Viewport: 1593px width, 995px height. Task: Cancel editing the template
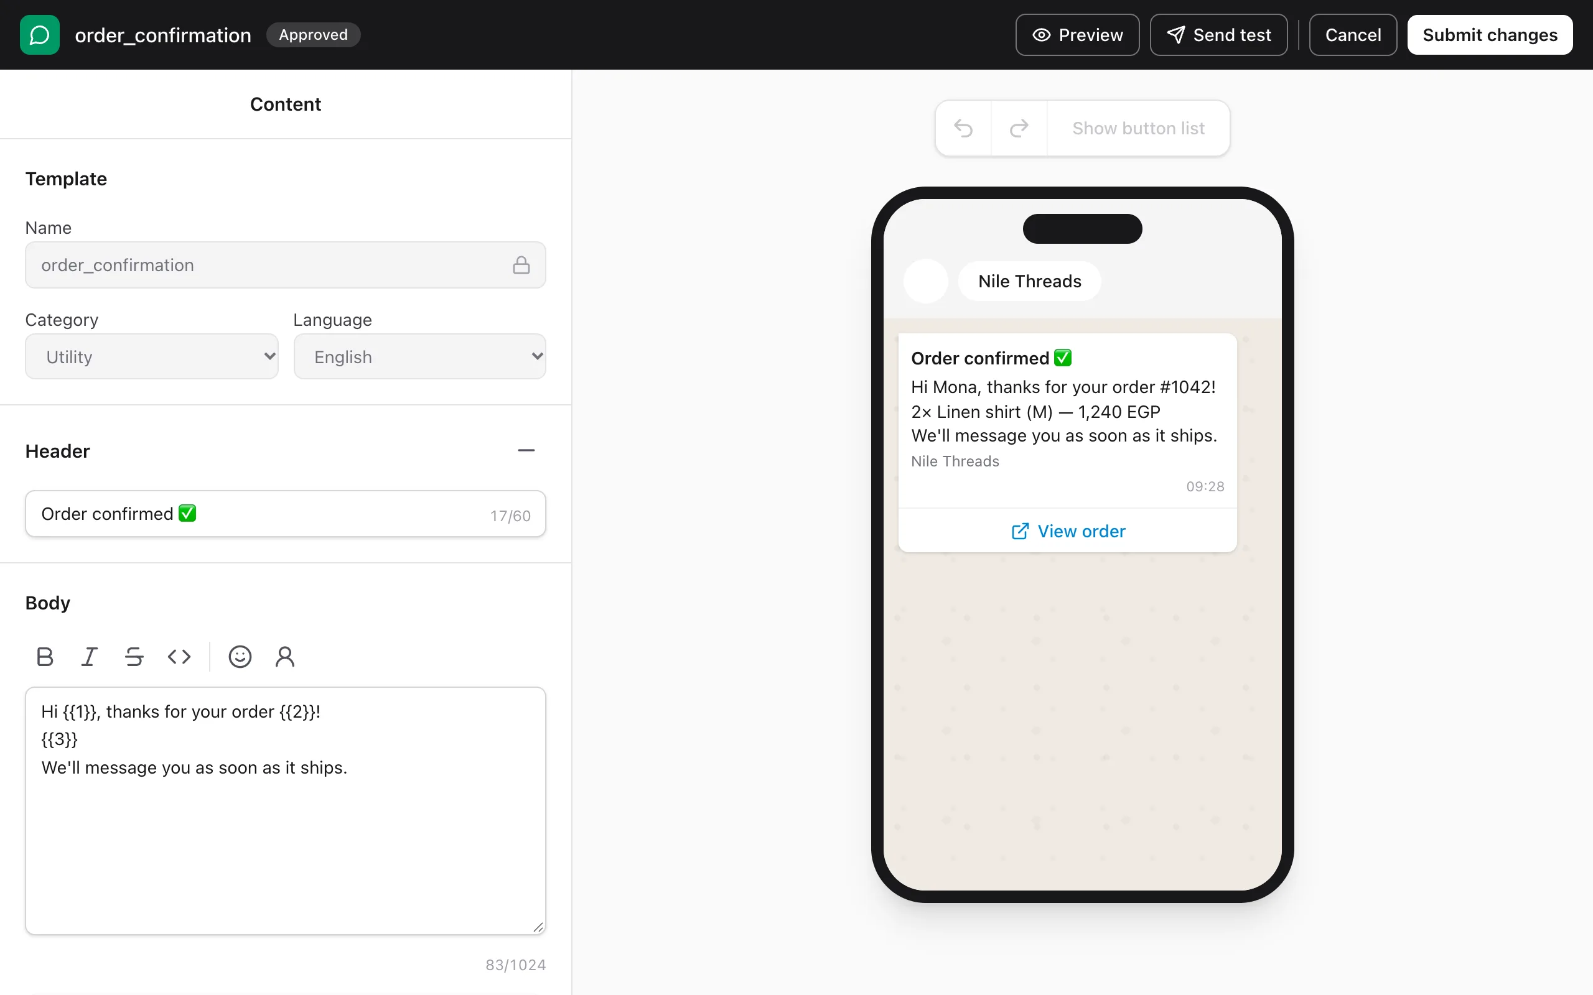tap(1353, 35)
